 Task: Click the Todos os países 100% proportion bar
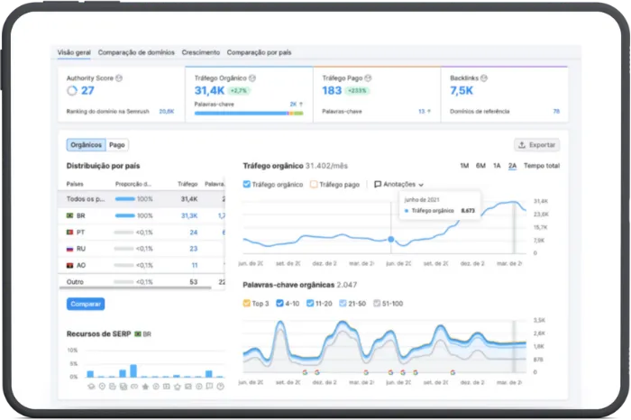click(124, 199)
